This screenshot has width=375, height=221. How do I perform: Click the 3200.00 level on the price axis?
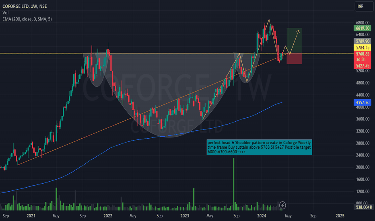click(363, 131)
